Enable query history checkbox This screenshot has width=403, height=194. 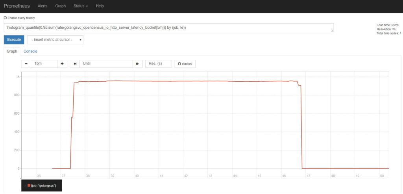coord(5,18)
